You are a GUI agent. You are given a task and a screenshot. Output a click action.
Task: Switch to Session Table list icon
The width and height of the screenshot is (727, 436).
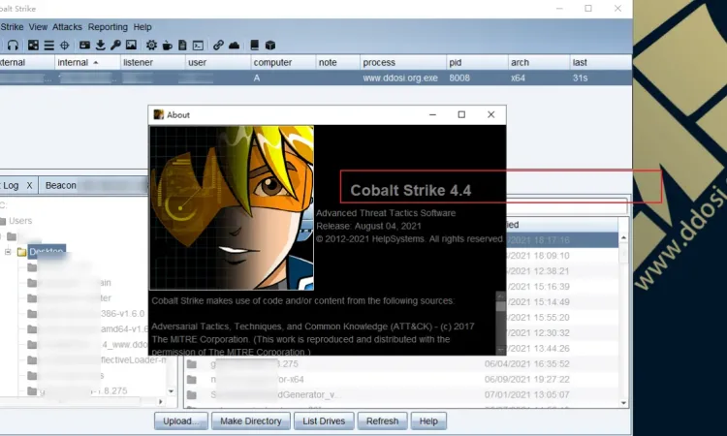pos(48,45)
